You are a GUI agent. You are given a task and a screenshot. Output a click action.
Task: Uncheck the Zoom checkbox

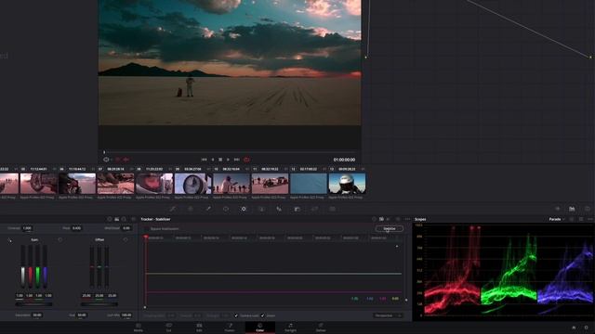262,315
